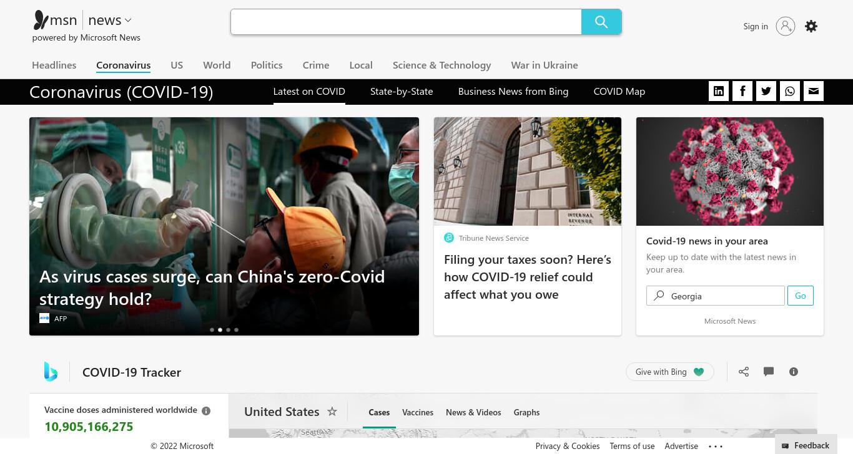This screenshot has width=853, height=454.
Task: Favorite United States with star icon
Action: click(x=332, y=412)
